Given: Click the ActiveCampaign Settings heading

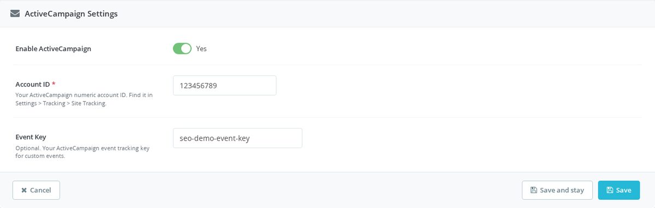Looking at the screenshot, I should point(71,14).
